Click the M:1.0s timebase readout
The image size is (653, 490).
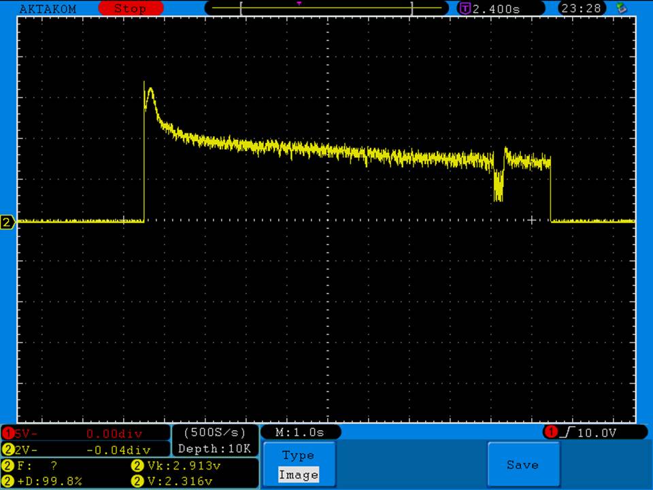coord(299,432)
